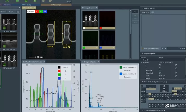Open the STEM HAADF 1129 thumbnail

click(x=9, y=59)
